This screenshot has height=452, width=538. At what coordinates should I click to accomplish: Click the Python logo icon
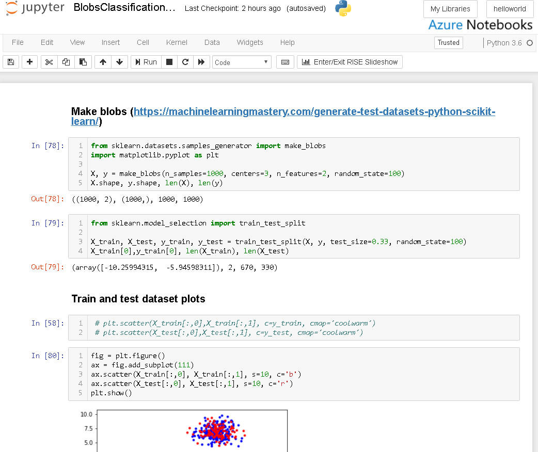[343, 8]
